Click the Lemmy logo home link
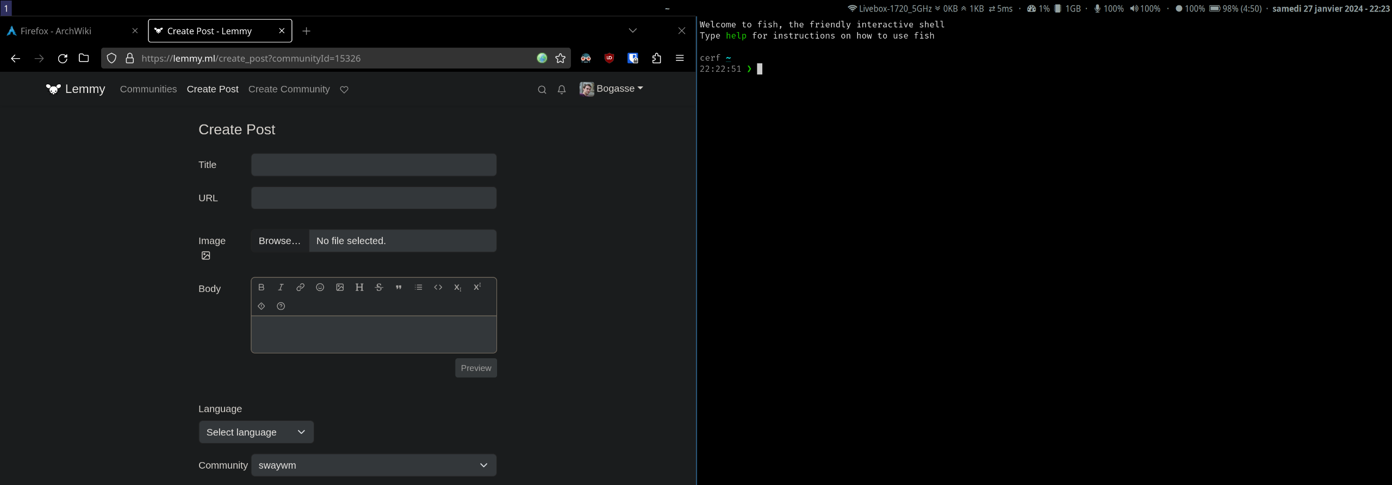This screenshot has width=1392, height=485. pyautogui.click(x=76, y=89)
